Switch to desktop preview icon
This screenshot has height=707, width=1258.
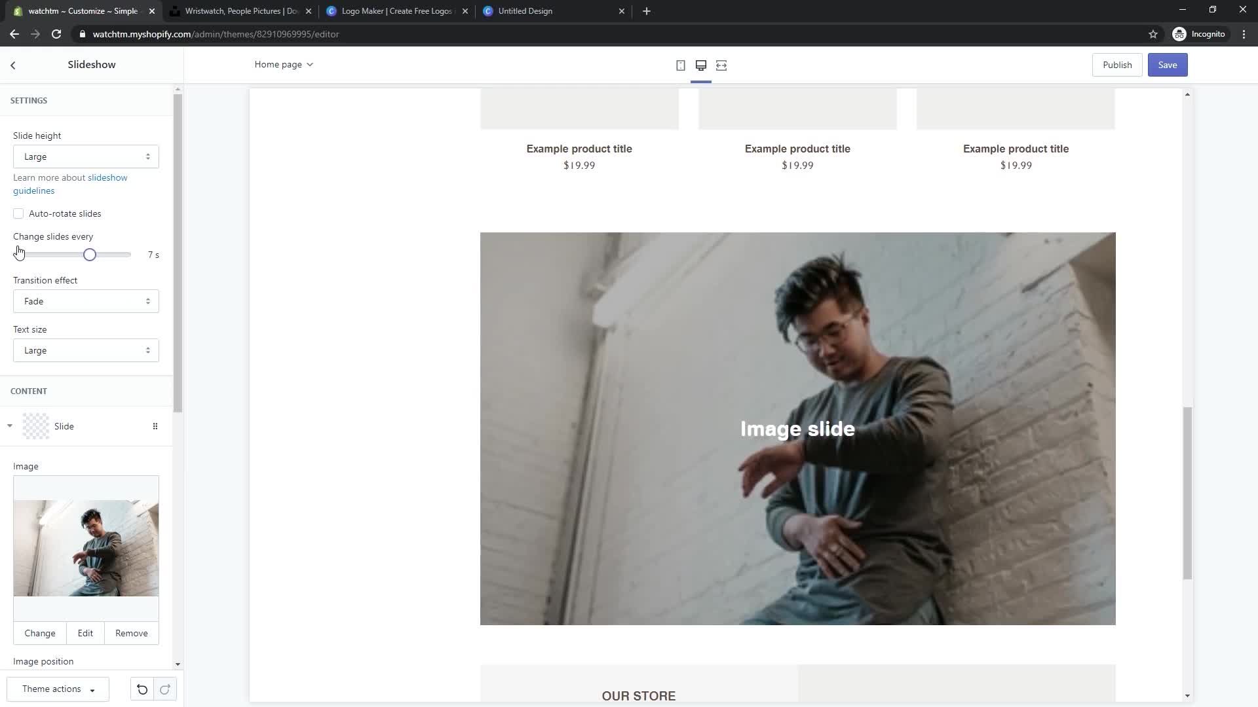tap(700, 65)
